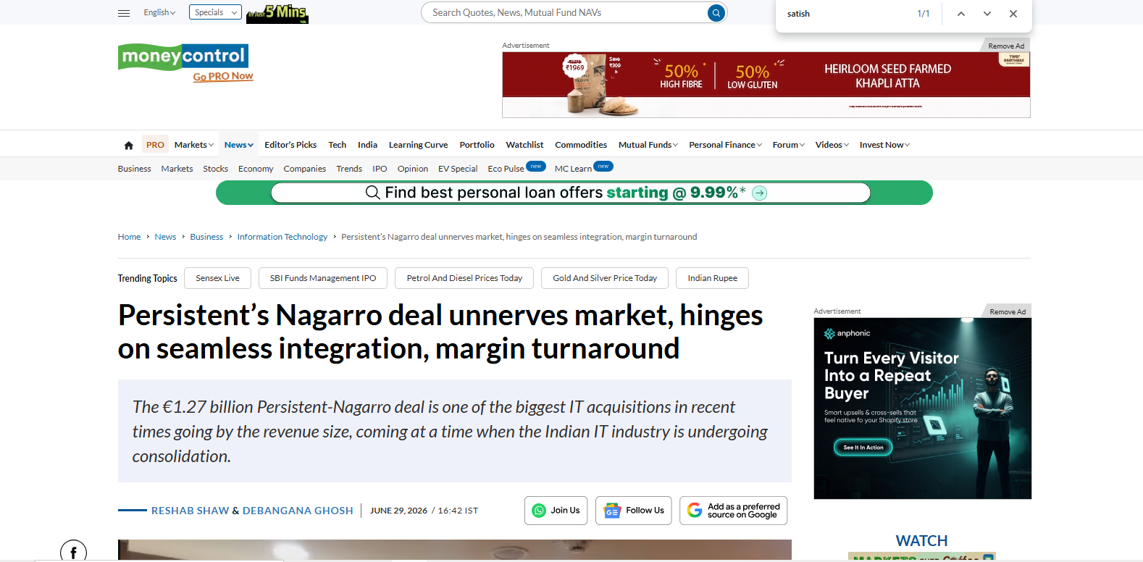Click the Join Us WhatsApp button
The image size is (1143, 562).
(x=556, y=511)
